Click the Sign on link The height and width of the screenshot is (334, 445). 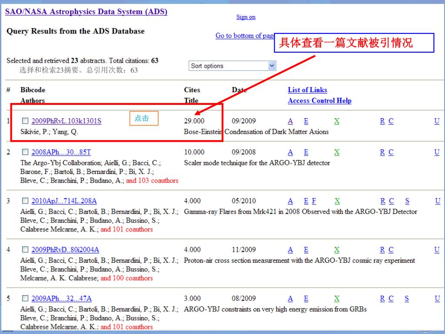[x=246, y=17]
